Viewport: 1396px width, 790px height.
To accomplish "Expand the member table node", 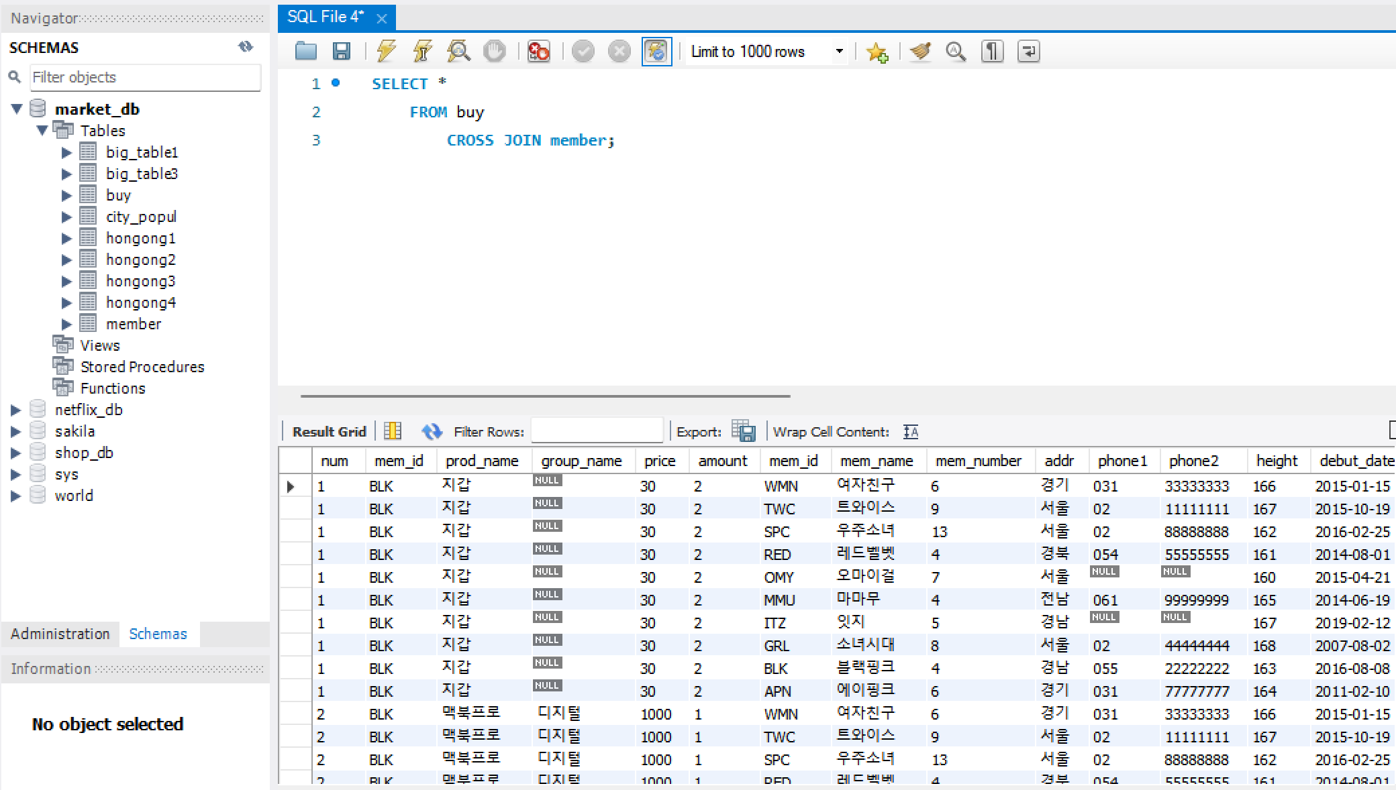I will pos(66,324).
